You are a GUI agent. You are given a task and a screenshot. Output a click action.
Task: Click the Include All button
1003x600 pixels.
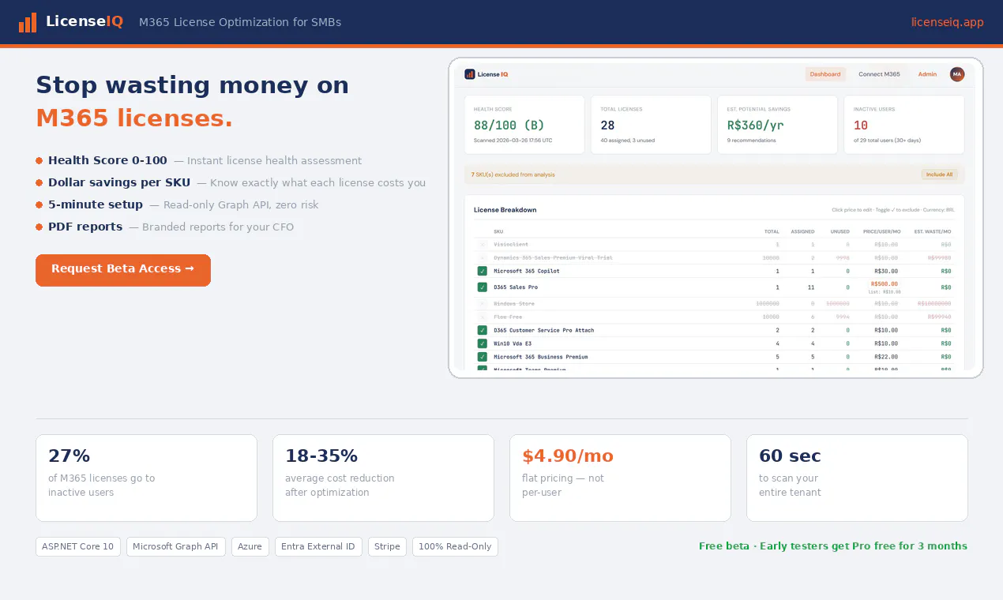[x=939, y=174]
